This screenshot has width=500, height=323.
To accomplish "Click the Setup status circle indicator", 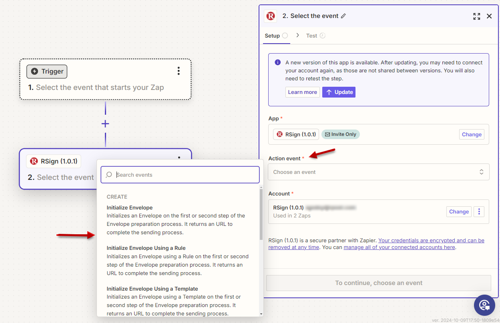I will pos(285,36).
